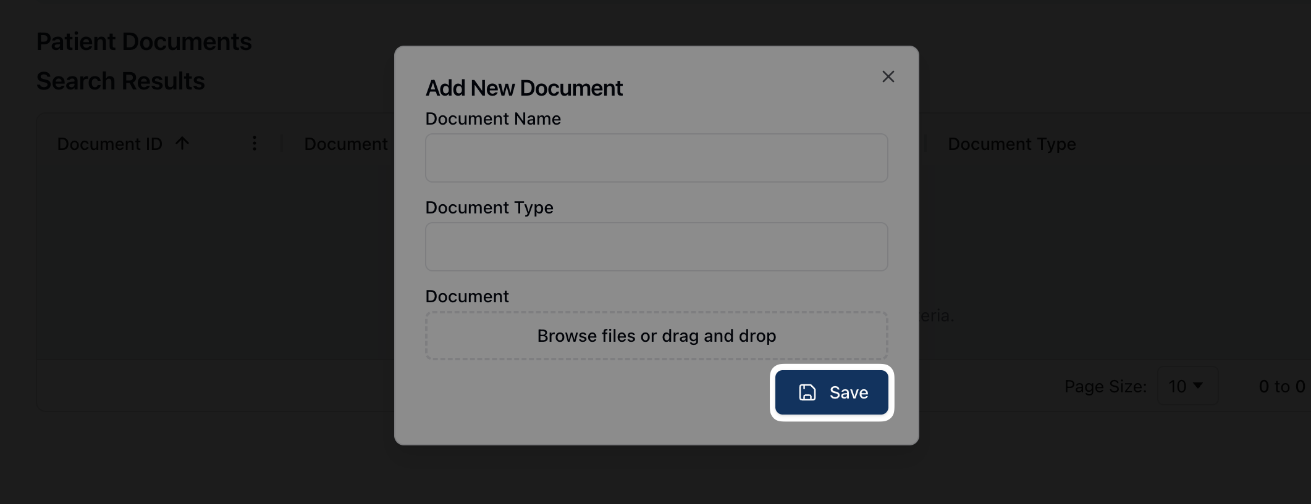Click the Document Type table column header
Screen dimensions: 1311x504
[1011, 144]
